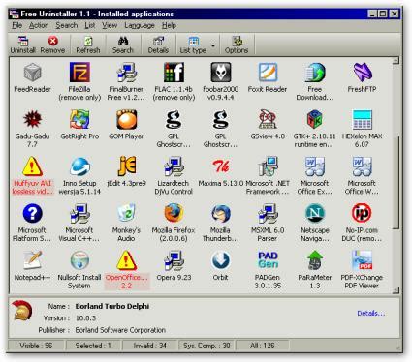Viewport: 412px width, 362px height.
Task: Open the Details toolbar button
Action: pyautogui.click(x=158, y=45)
